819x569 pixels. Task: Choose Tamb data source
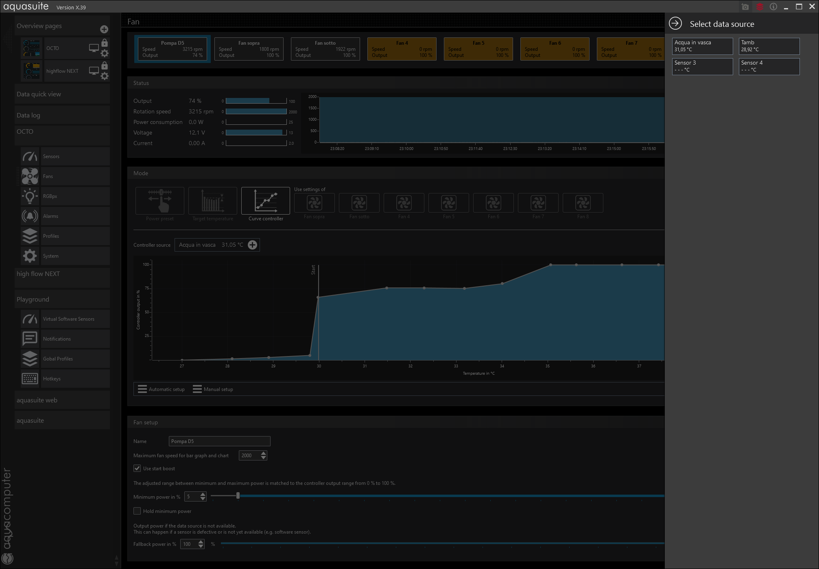click(769, 46)
